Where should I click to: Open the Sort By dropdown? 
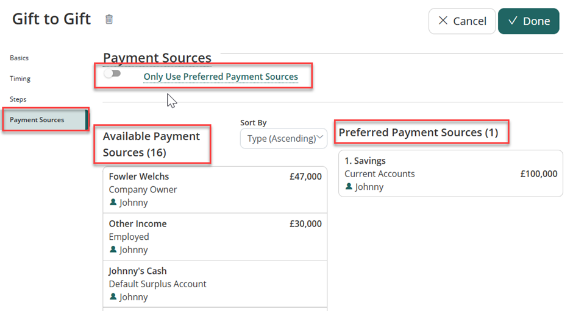[x=283, y=138]
